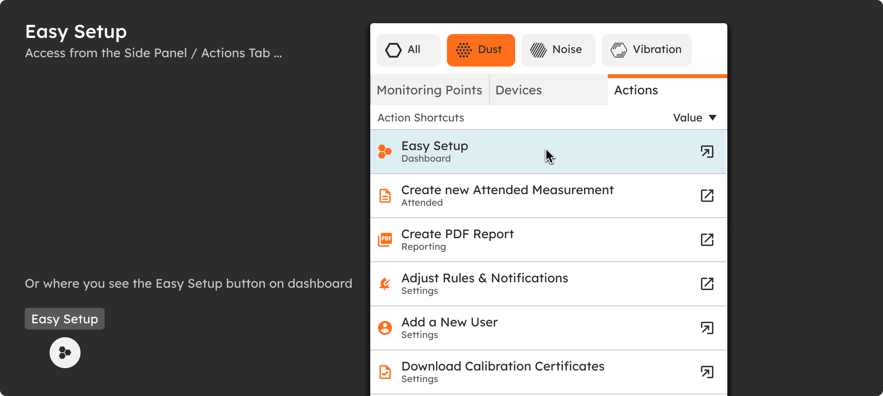
Task: Select the Vibration hexagon icon
Action: tap(618, 49)
